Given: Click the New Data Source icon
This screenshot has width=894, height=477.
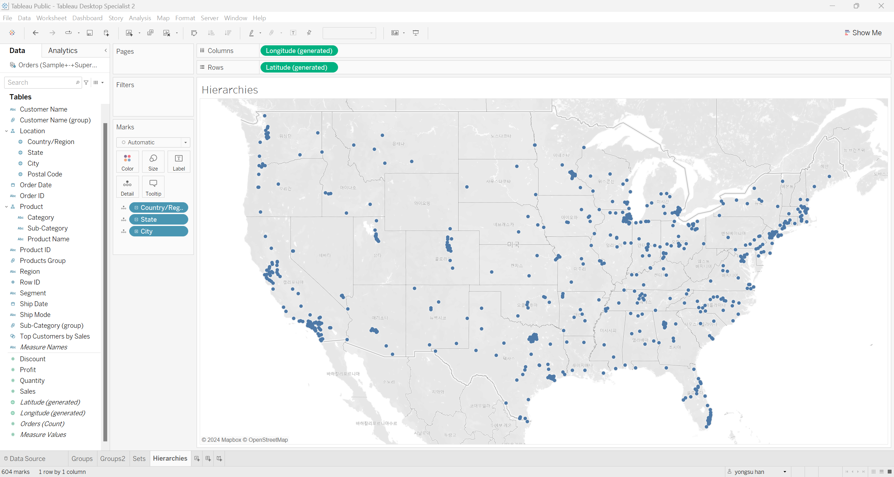Looking at the screenshot, I should (107, 33).
